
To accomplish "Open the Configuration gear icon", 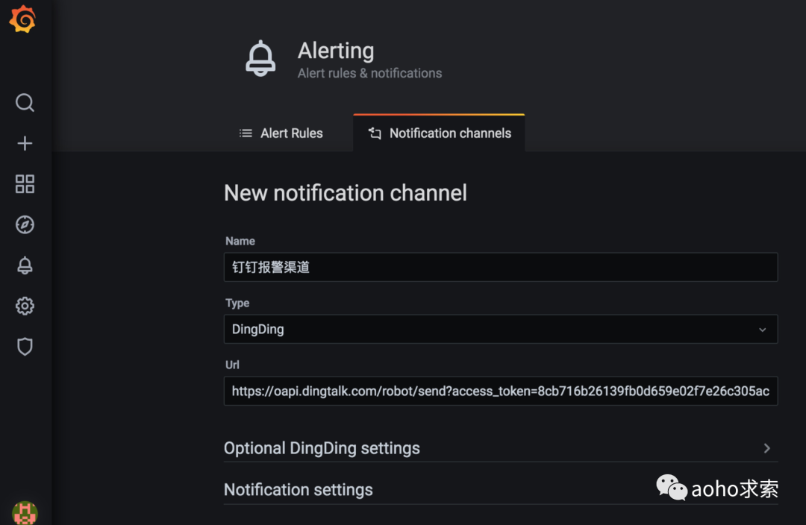I will coord(25,306).
